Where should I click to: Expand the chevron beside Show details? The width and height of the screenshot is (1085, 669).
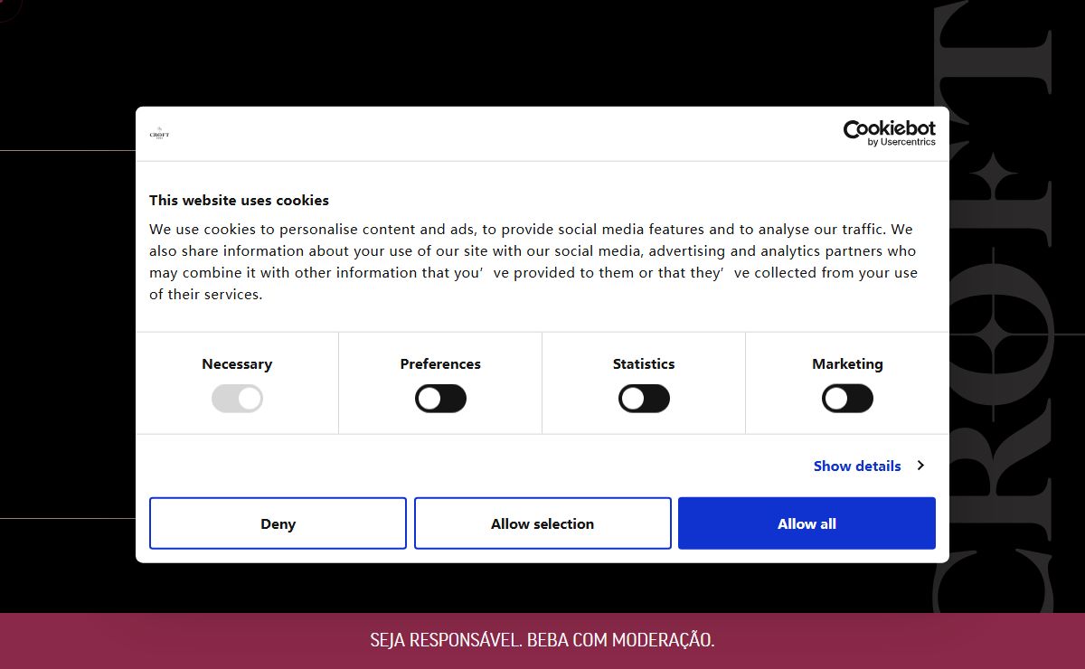(920, 466)
